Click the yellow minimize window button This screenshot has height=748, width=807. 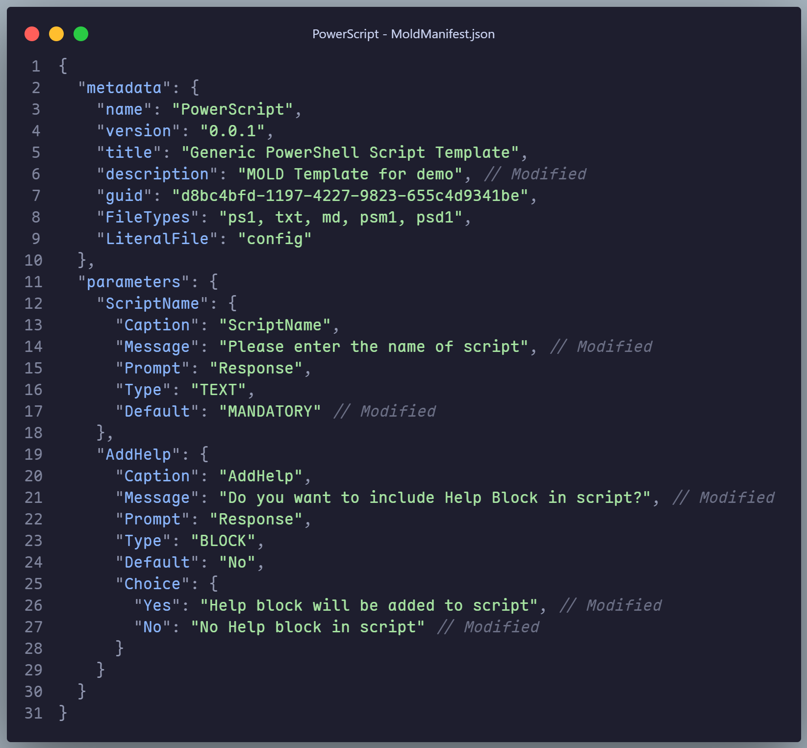click(x=56, y=34)
